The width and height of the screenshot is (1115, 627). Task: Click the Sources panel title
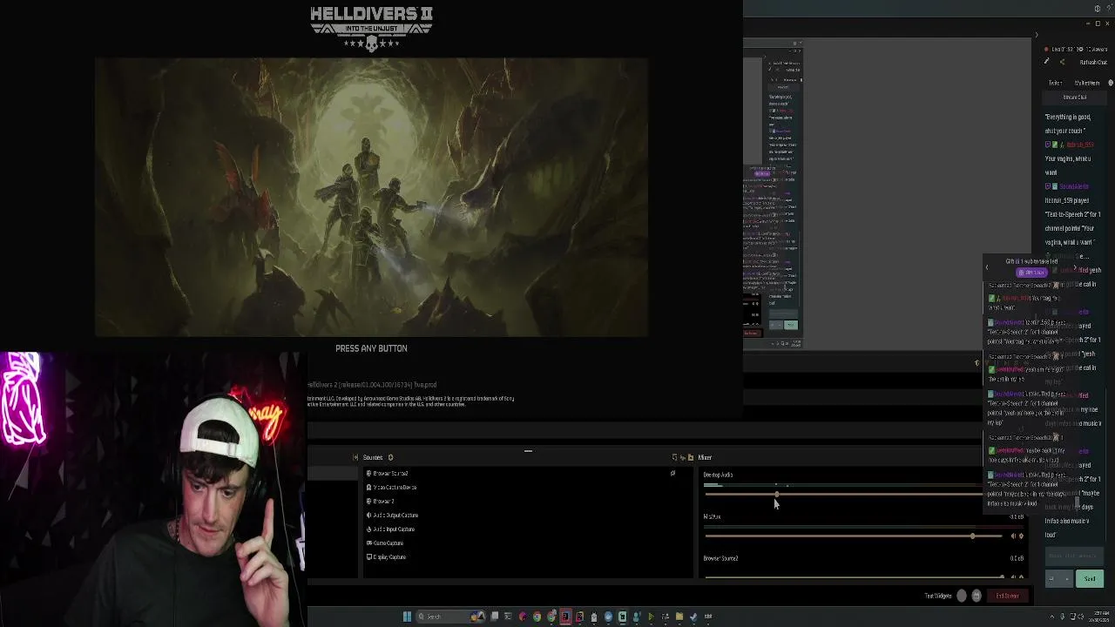(373, 457)
